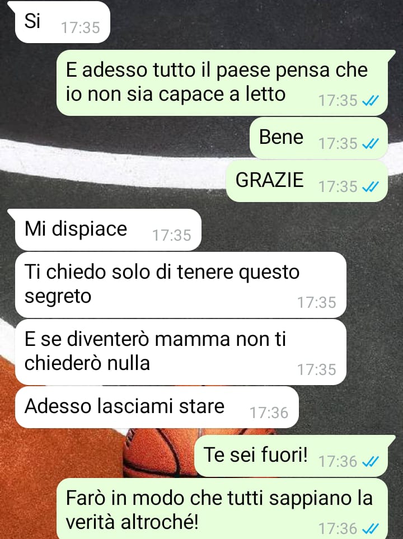The width and height of the screenshot is (403, 539).
Task: Click the blue double-check on 'Te sei fuori!'
Action: (x=371, y=462)
